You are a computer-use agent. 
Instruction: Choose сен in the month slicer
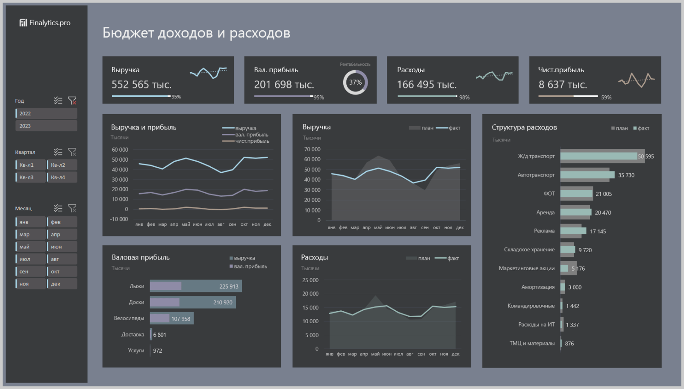tap(30, 271)
